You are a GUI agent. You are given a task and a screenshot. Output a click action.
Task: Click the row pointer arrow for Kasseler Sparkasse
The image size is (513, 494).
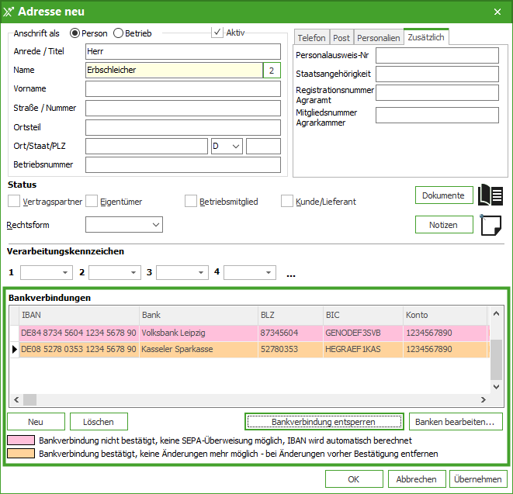(13, 350)
